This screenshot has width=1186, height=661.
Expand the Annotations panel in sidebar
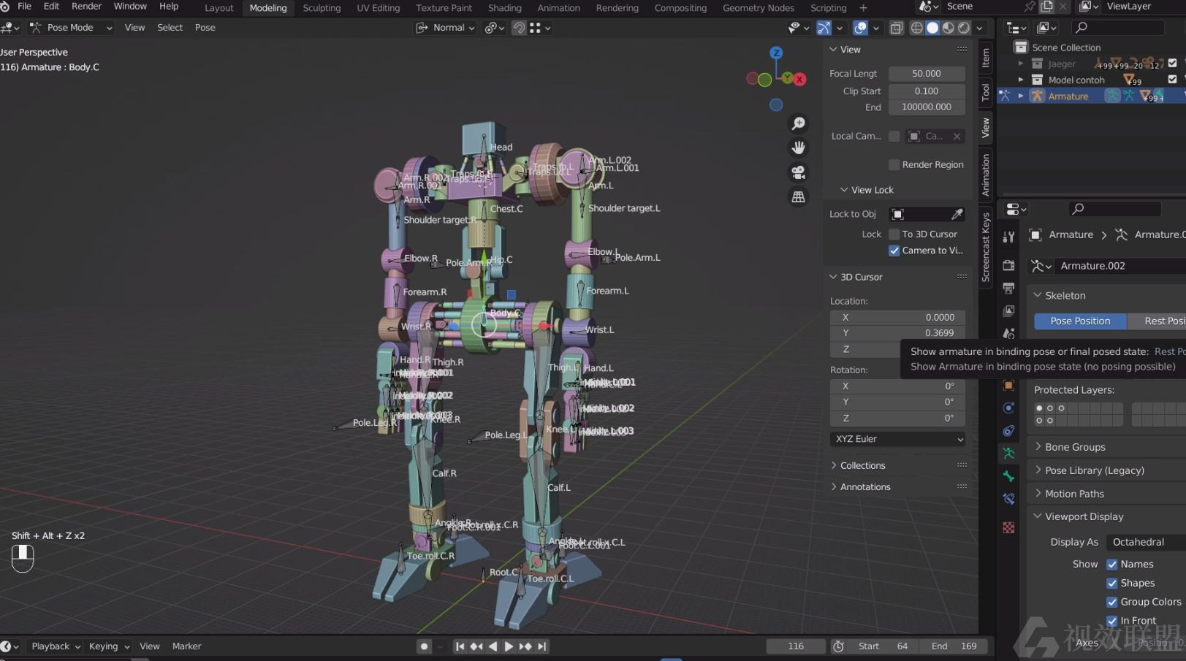pyautogui.click(x=899, y=486)
